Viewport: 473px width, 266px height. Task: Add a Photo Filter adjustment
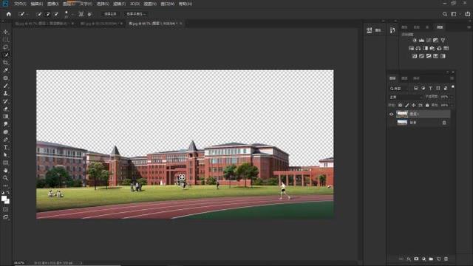[x=432, y=48]
